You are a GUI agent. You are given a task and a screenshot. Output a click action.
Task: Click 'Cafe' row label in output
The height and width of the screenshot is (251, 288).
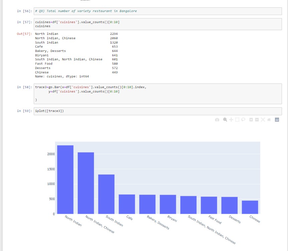coord(39,47)
